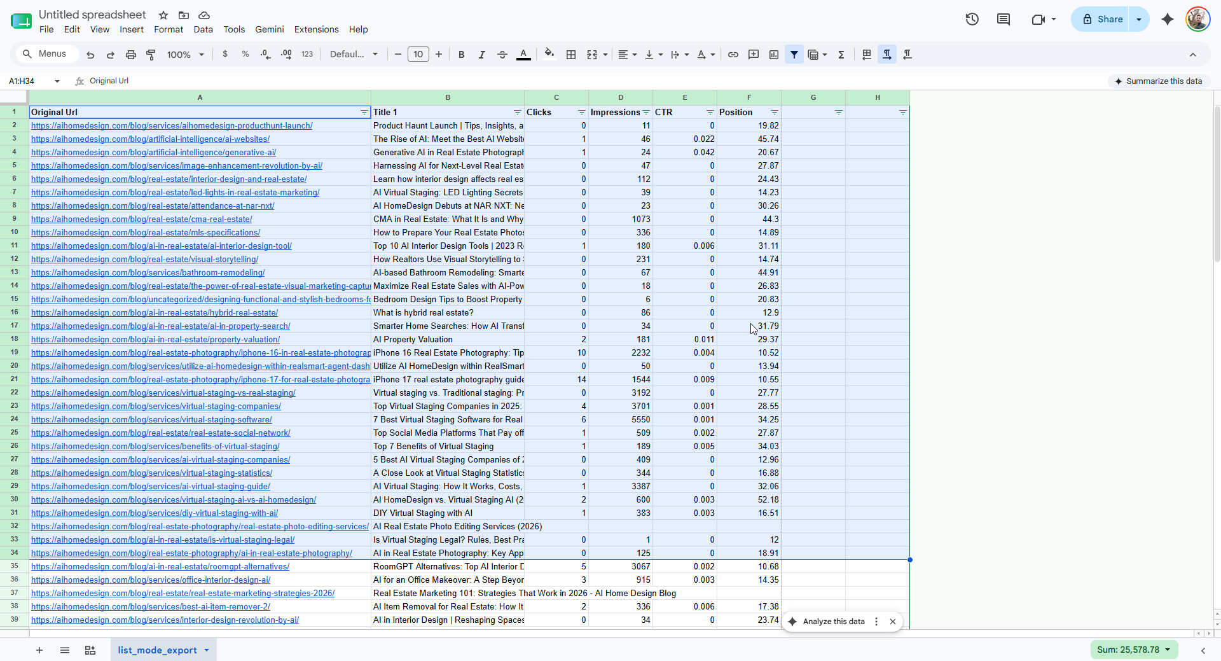Show the all sheets list
The width and height of the screenshot is (1221, 661).
[x=65, y=650]
